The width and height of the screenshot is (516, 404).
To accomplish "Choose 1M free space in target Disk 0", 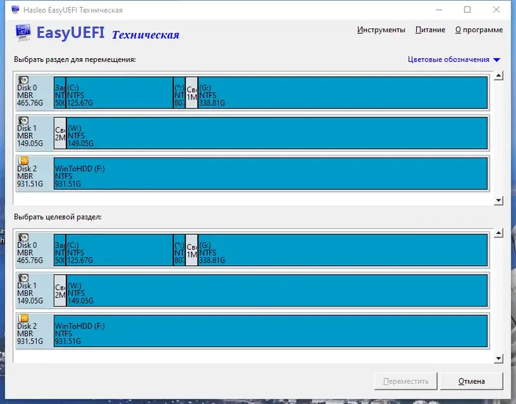I will [192, 250].
